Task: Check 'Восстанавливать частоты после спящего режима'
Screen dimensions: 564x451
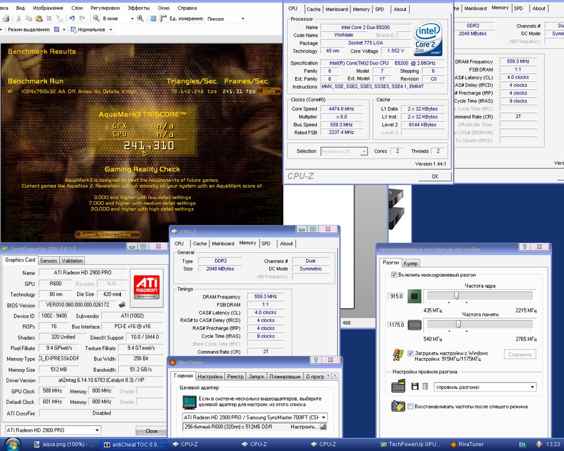Action: (x=410, y=406)
